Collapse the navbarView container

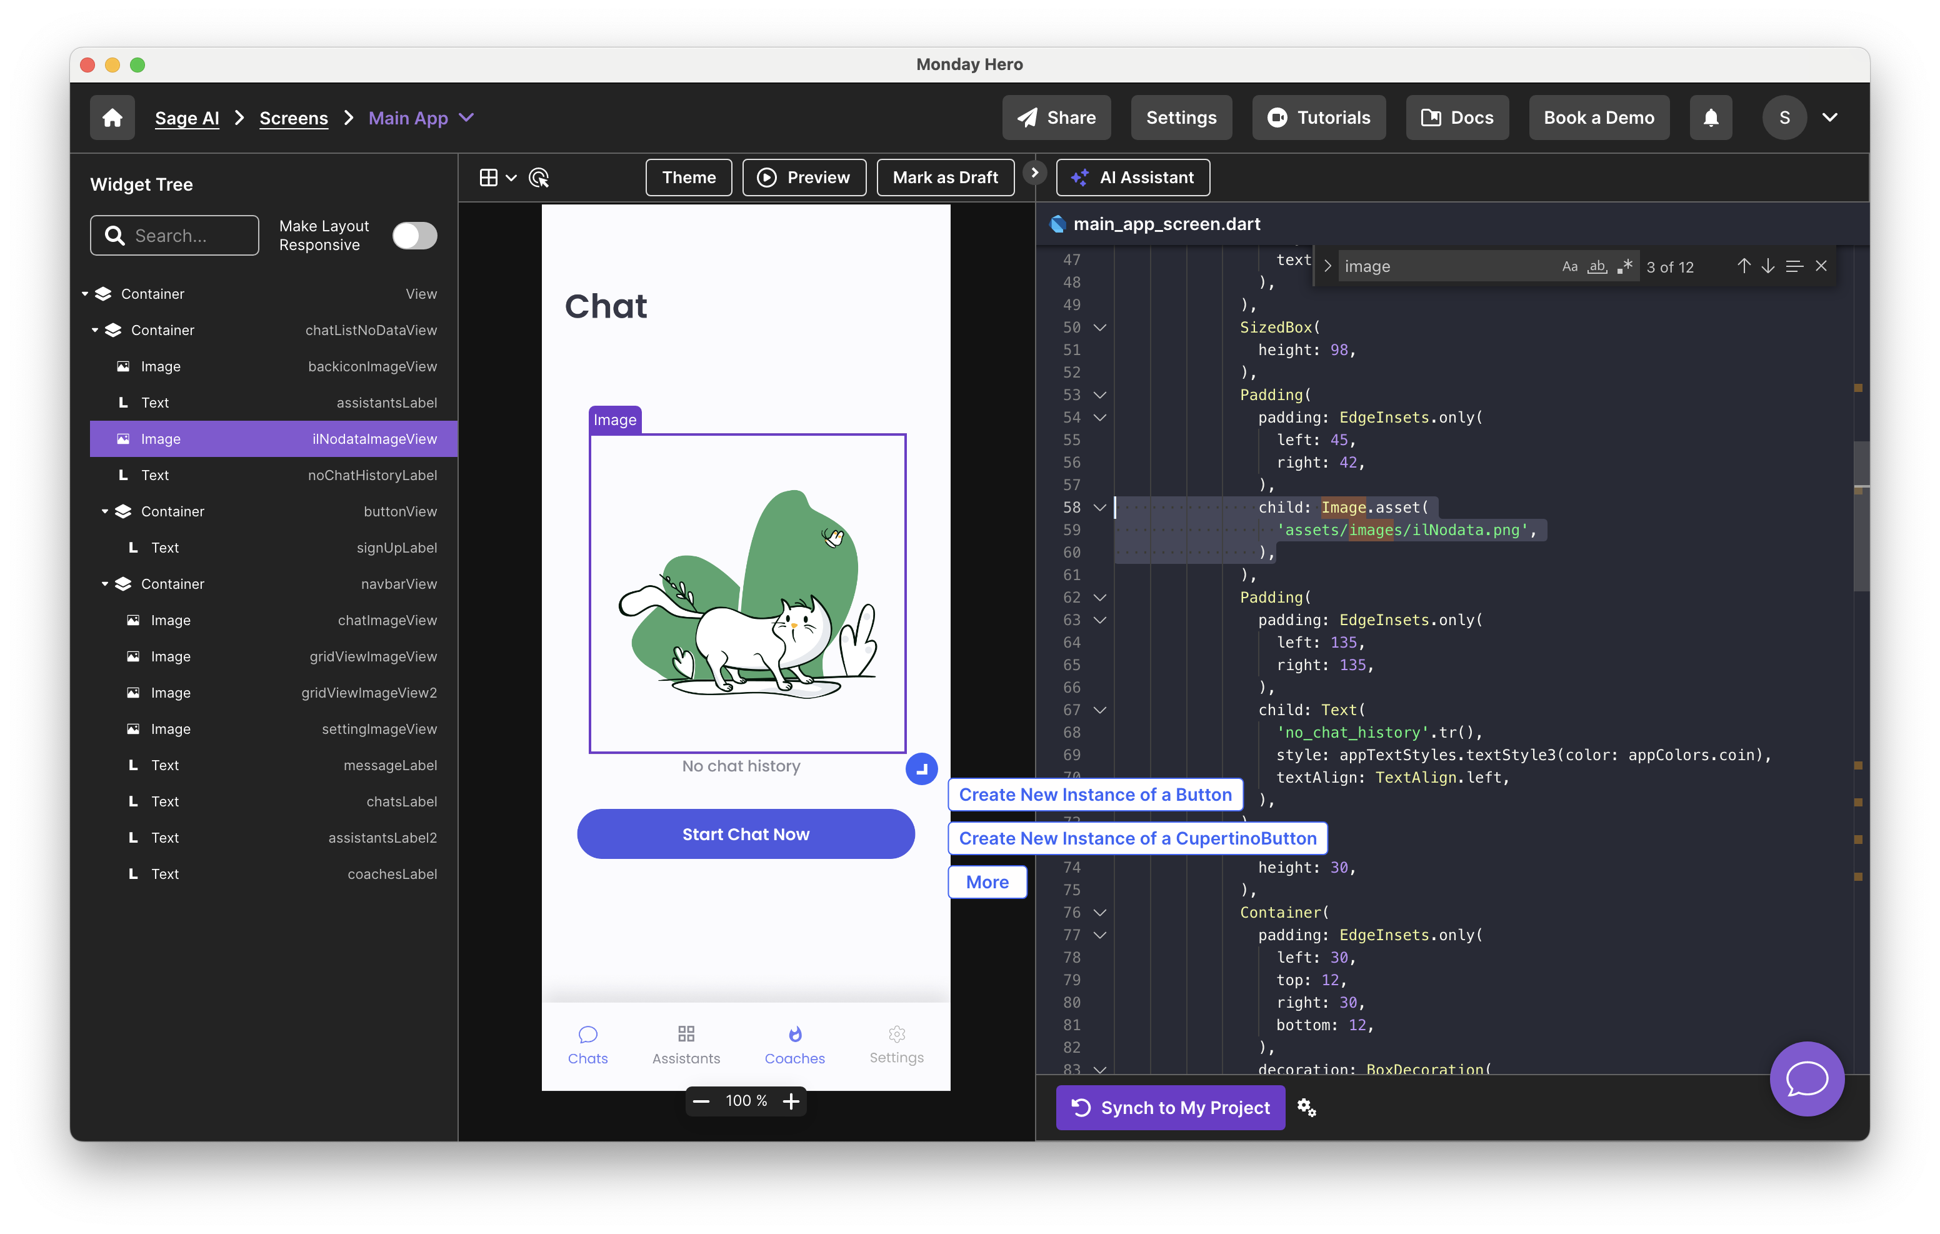point(105,583)
